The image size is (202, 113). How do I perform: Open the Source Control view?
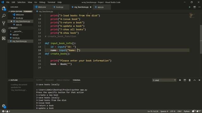[x=3, y=23]
